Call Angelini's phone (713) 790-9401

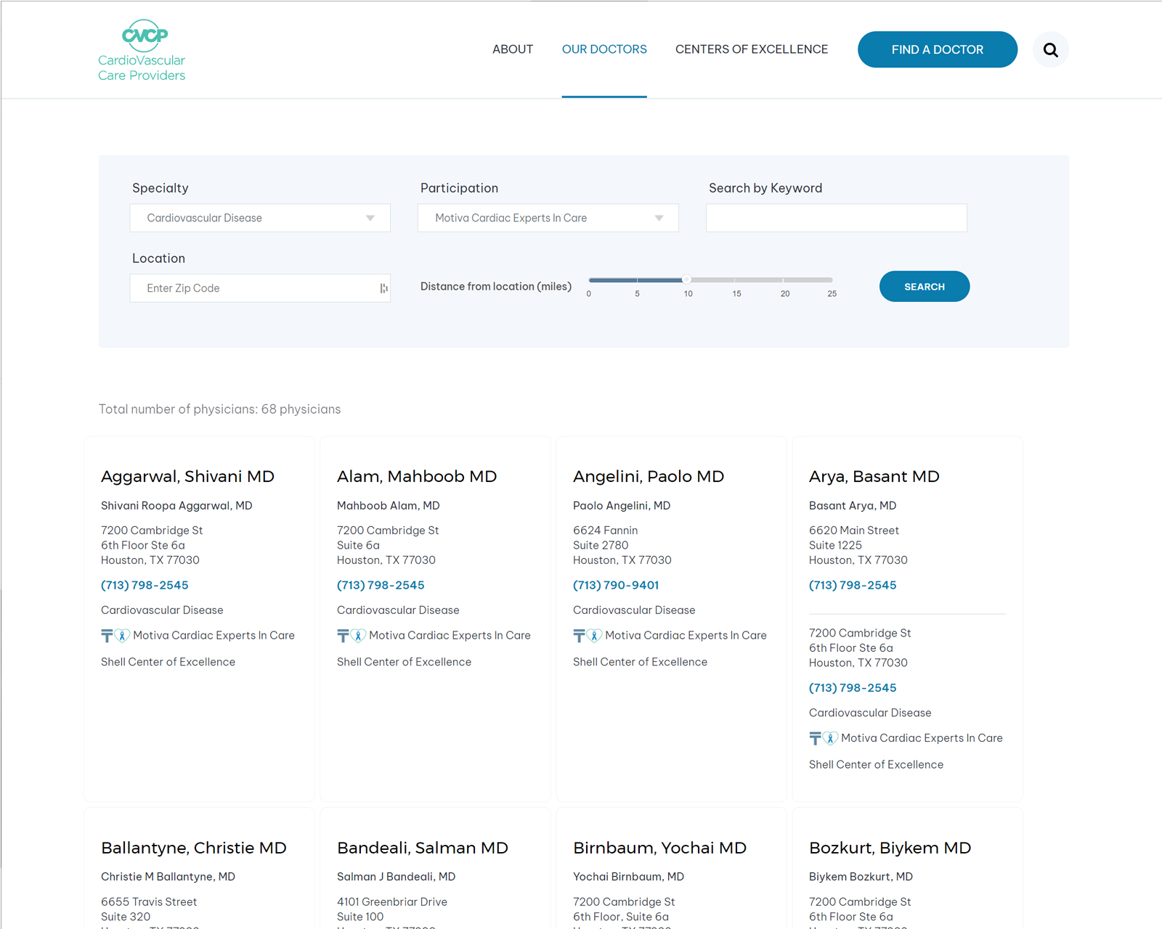coord(616,585)
